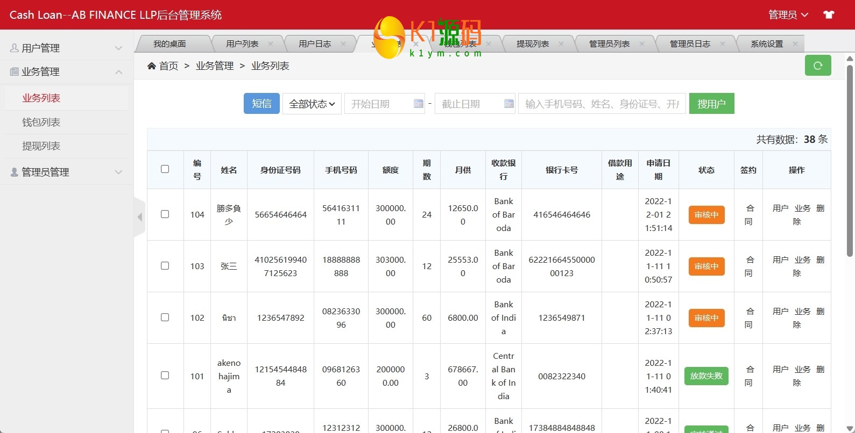Open the 管理员 account dropdown

[x=788, y=15]
